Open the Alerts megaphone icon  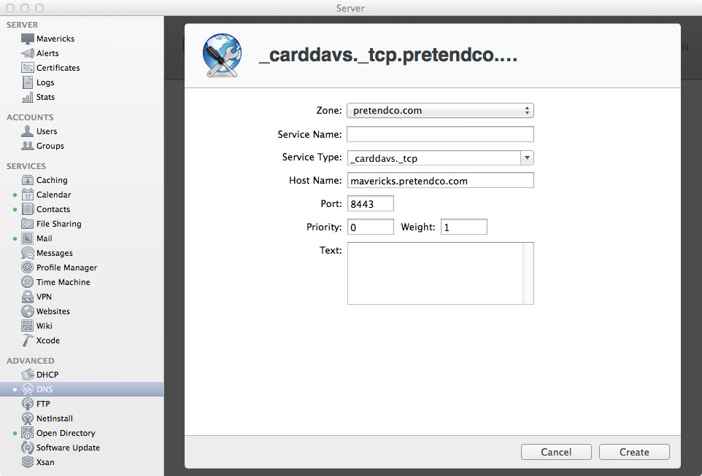(x=27, y=53)
